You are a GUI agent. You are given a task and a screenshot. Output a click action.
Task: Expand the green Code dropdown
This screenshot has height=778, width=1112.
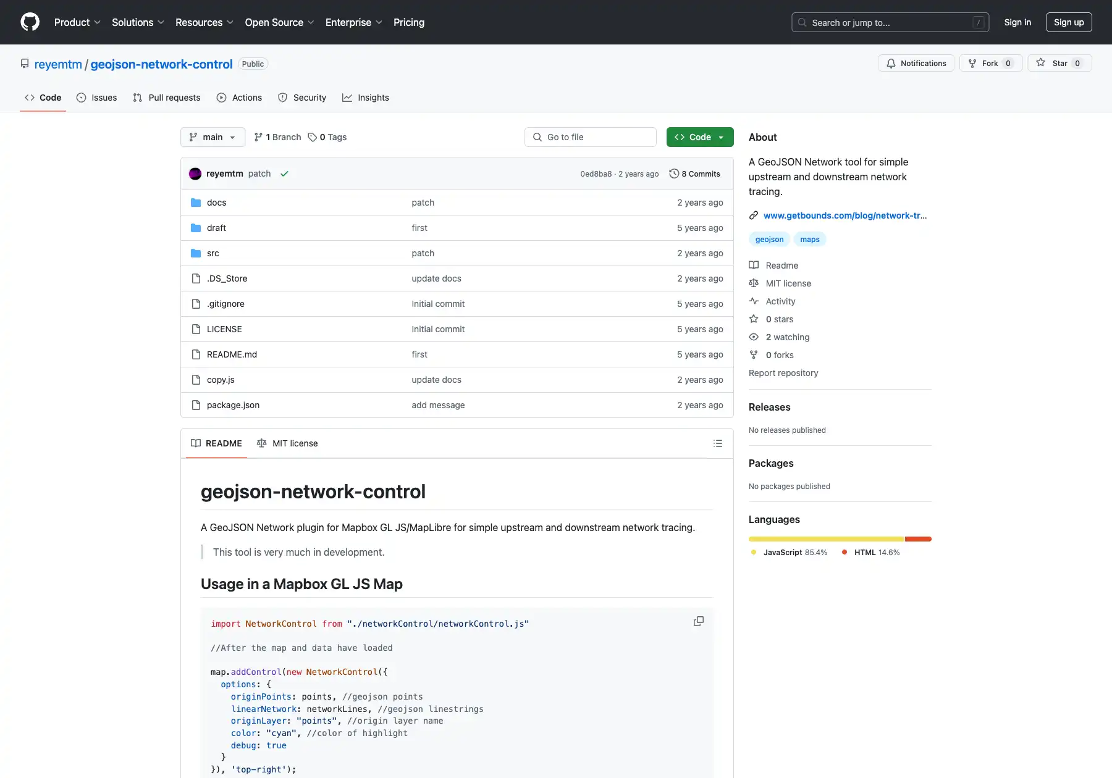point(700,137)
